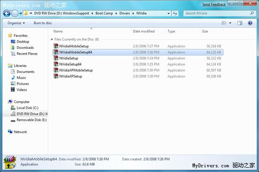Select the NVidiaXPMobileSetup file icon

pyautogui.click(x=56, y=70)
